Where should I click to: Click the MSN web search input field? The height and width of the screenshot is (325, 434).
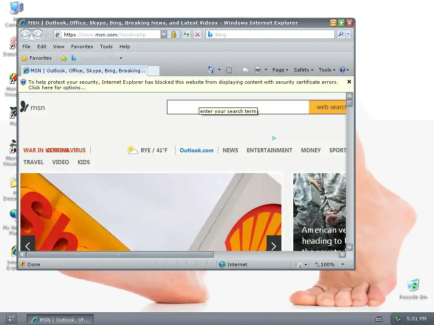tap(238, 107)
